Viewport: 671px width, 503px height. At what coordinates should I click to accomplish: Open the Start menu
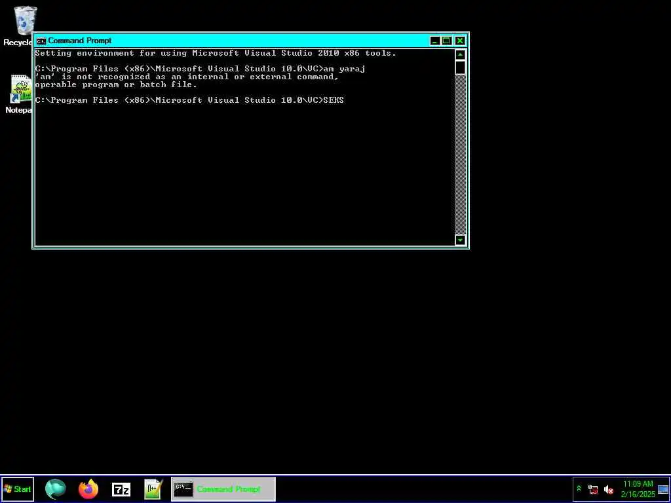tap(18, 489)
